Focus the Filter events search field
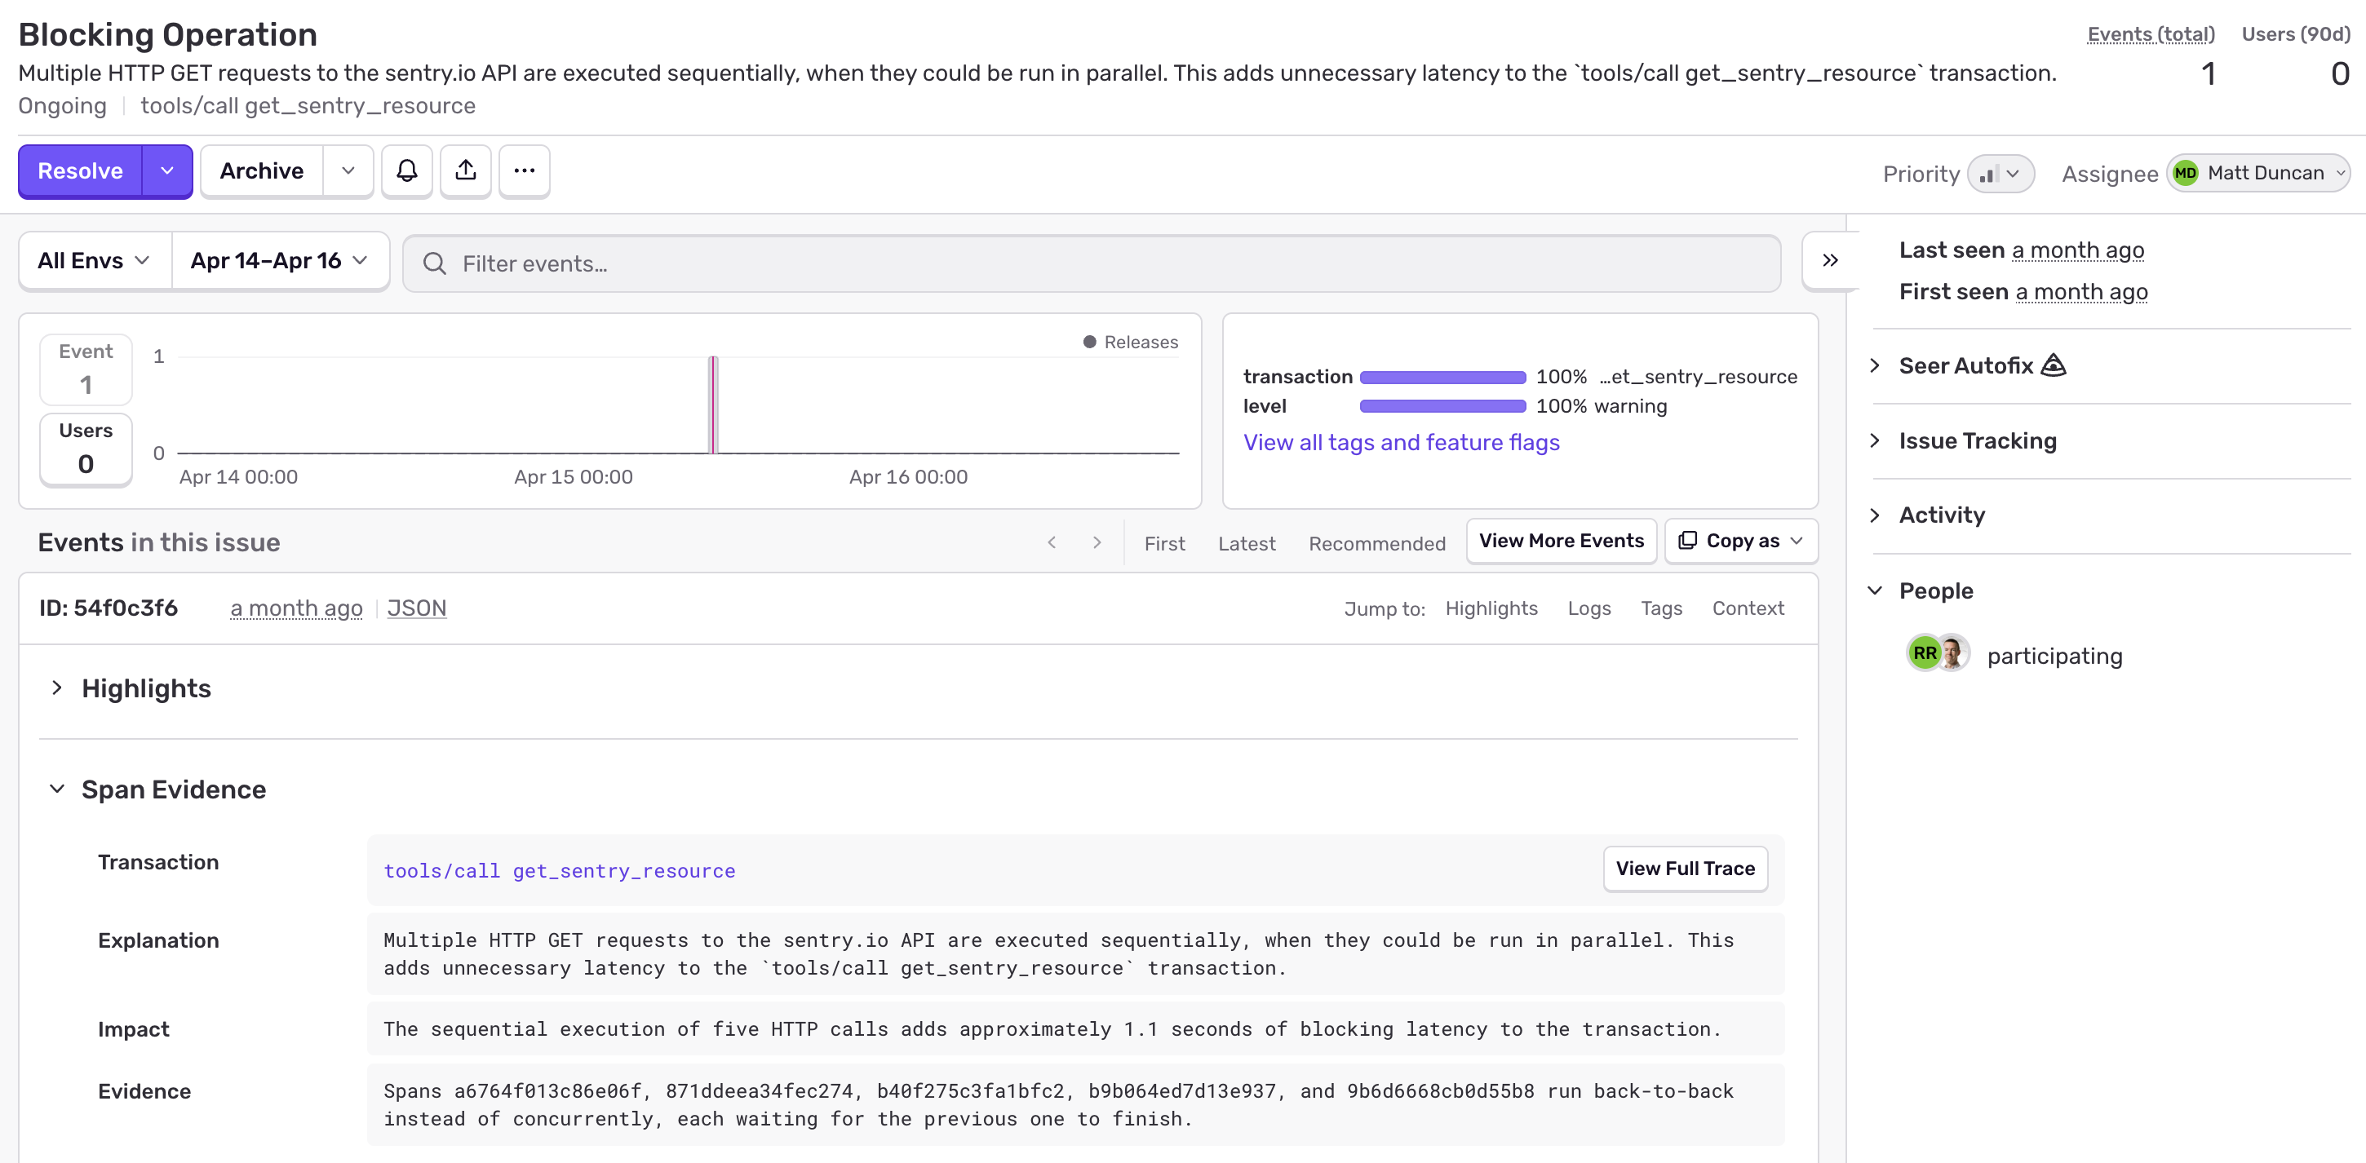 point(1091,263)
